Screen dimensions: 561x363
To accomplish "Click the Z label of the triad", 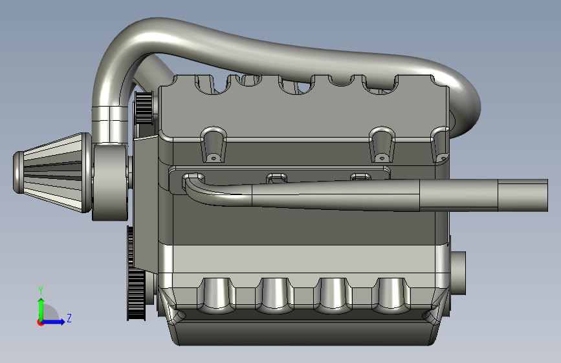I will click(69, 318).
